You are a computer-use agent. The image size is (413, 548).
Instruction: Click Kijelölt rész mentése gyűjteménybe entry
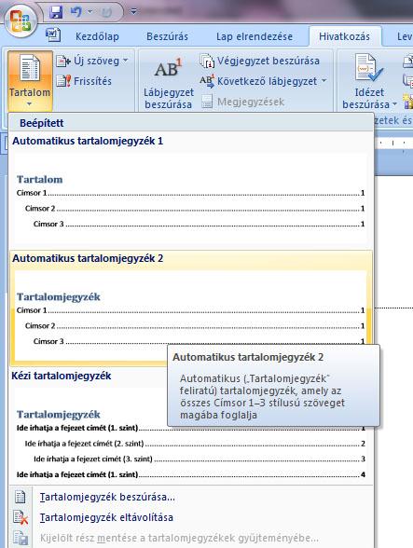[x=179, y=538]
